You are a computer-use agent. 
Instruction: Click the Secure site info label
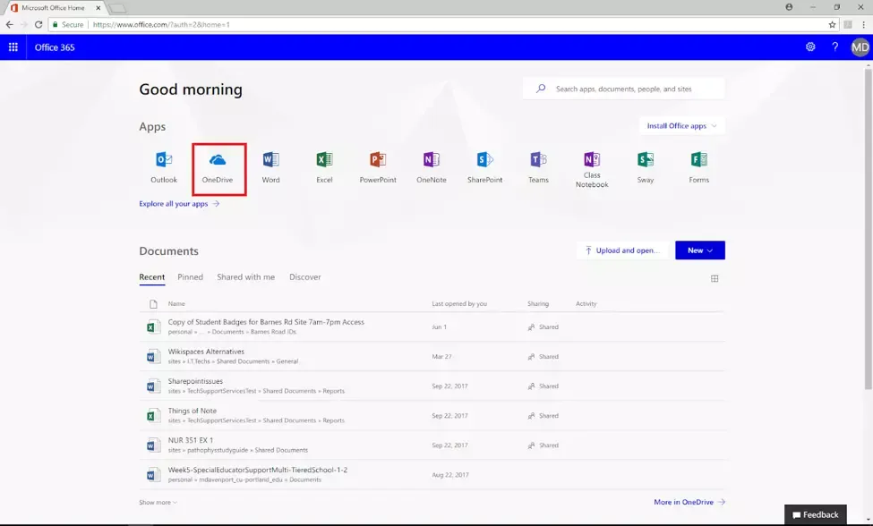tap(68, 24)
